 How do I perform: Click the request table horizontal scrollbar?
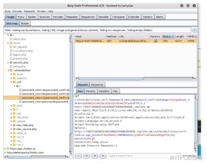[x=111, y=78]
